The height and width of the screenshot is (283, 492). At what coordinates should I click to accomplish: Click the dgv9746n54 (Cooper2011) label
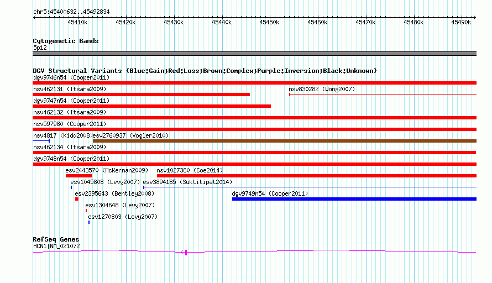click(71, 77)
